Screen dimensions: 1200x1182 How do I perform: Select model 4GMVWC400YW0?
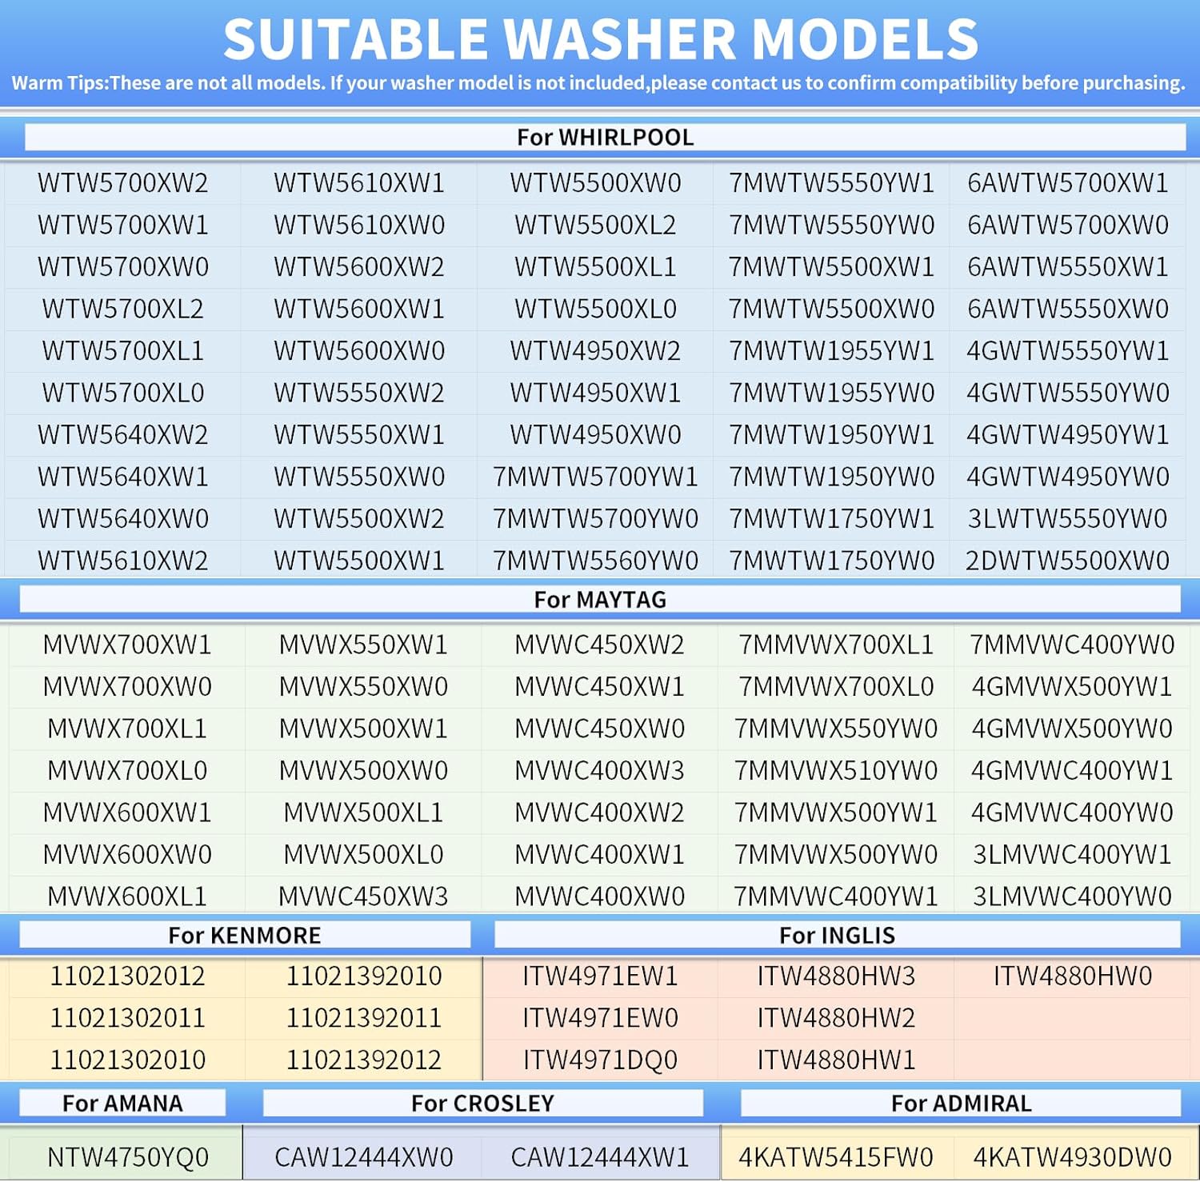click(x=1072, y=813)
